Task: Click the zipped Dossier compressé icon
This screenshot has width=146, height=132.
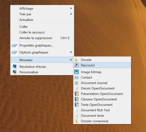Action: [x=76, y=121]
